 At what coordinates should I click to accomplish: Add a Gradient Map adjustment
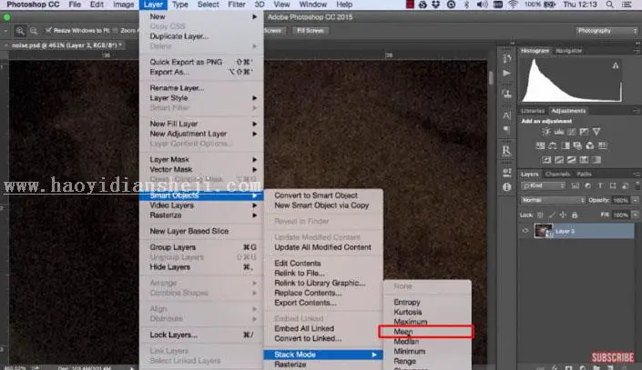pyautogui.click(x=584, y=160)
